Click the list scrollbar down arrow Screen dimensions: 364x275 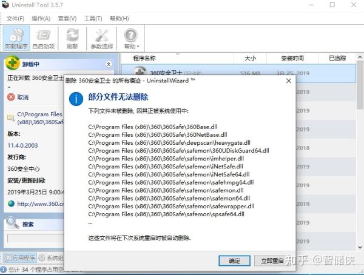360,247
